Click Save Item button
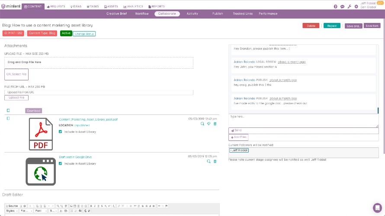385x216 pixels. click(372, 26)
